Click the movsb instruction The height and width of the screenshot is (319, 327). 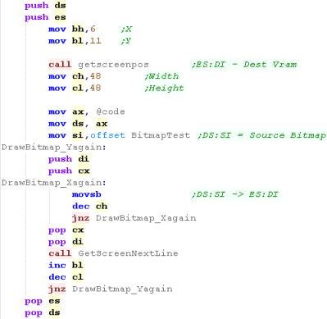[87, 194]
